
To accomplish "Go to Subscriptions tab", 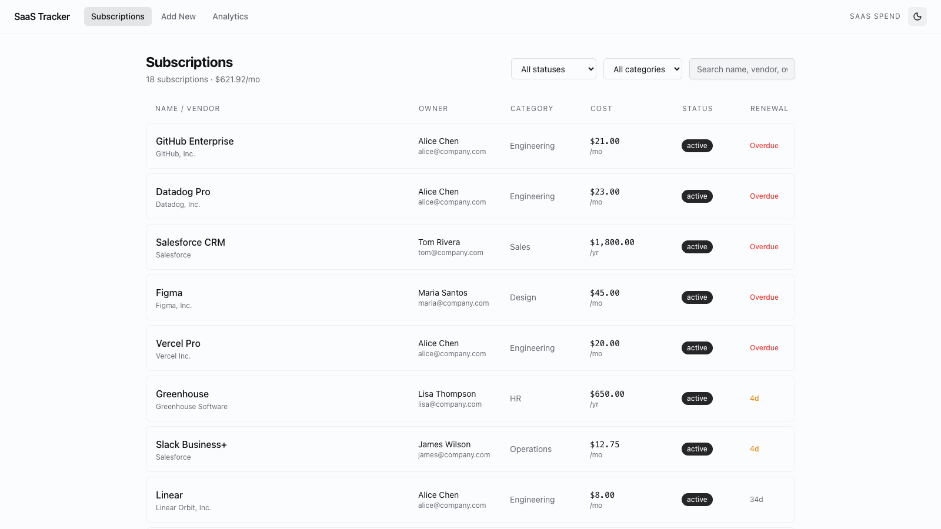I will [x=118, y=16].
